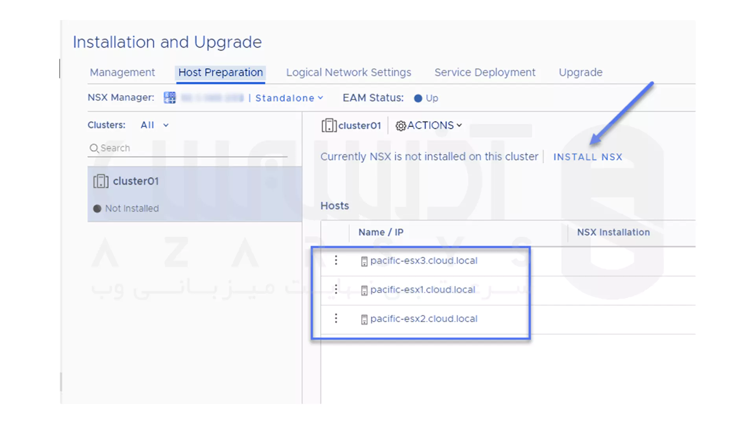The width and height of the screenshot is (755, 424).
Task: Click host icon of pacific-esx2.cloud.local
Action: [364, 320]
